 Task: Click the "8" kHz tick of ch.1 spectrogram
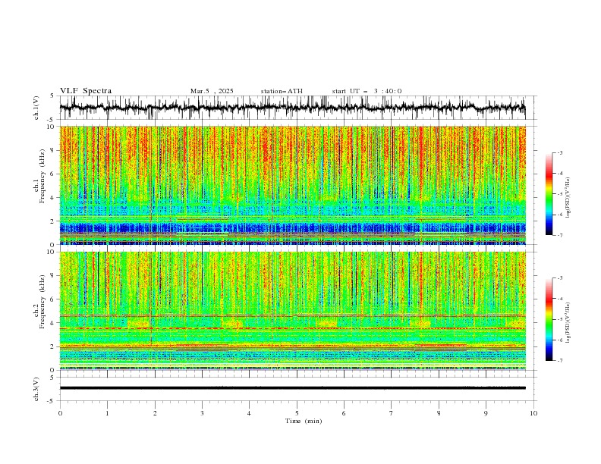coord(53,150)
